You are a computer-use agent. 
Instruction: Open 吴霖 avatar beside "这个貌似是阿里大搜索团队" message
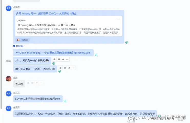tap(8, 94)
